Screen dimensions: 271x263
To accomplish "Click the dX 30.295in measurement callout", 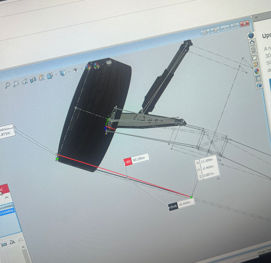I will [x=137, y=159].
